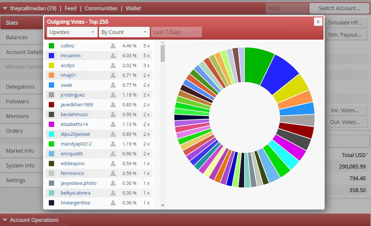This screenshot has height=226, width=371.
Task: Click the person icon beside acidyo
Action: [x=113, y=65]
